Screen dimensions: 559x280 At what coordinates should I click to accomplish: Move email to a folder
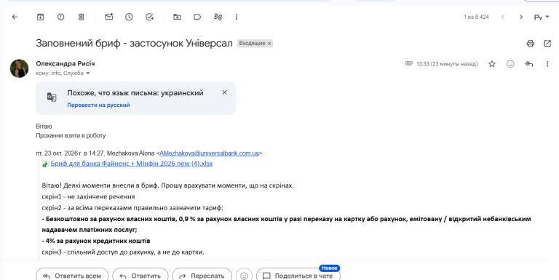(x=177, y=17)
